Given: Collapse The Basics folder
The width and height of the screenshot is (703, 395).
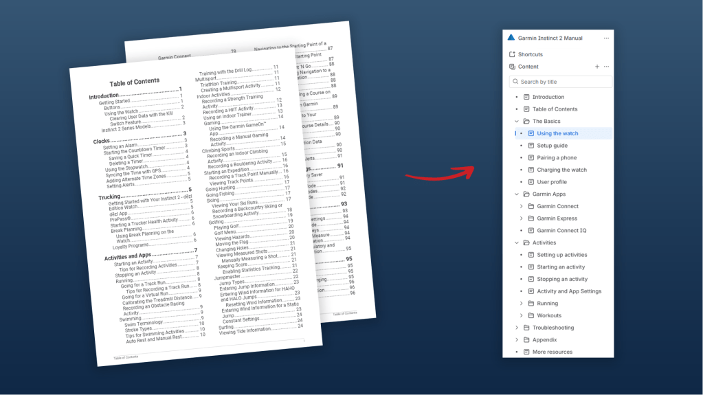Looking at the screenshot, I should [517, 122].
